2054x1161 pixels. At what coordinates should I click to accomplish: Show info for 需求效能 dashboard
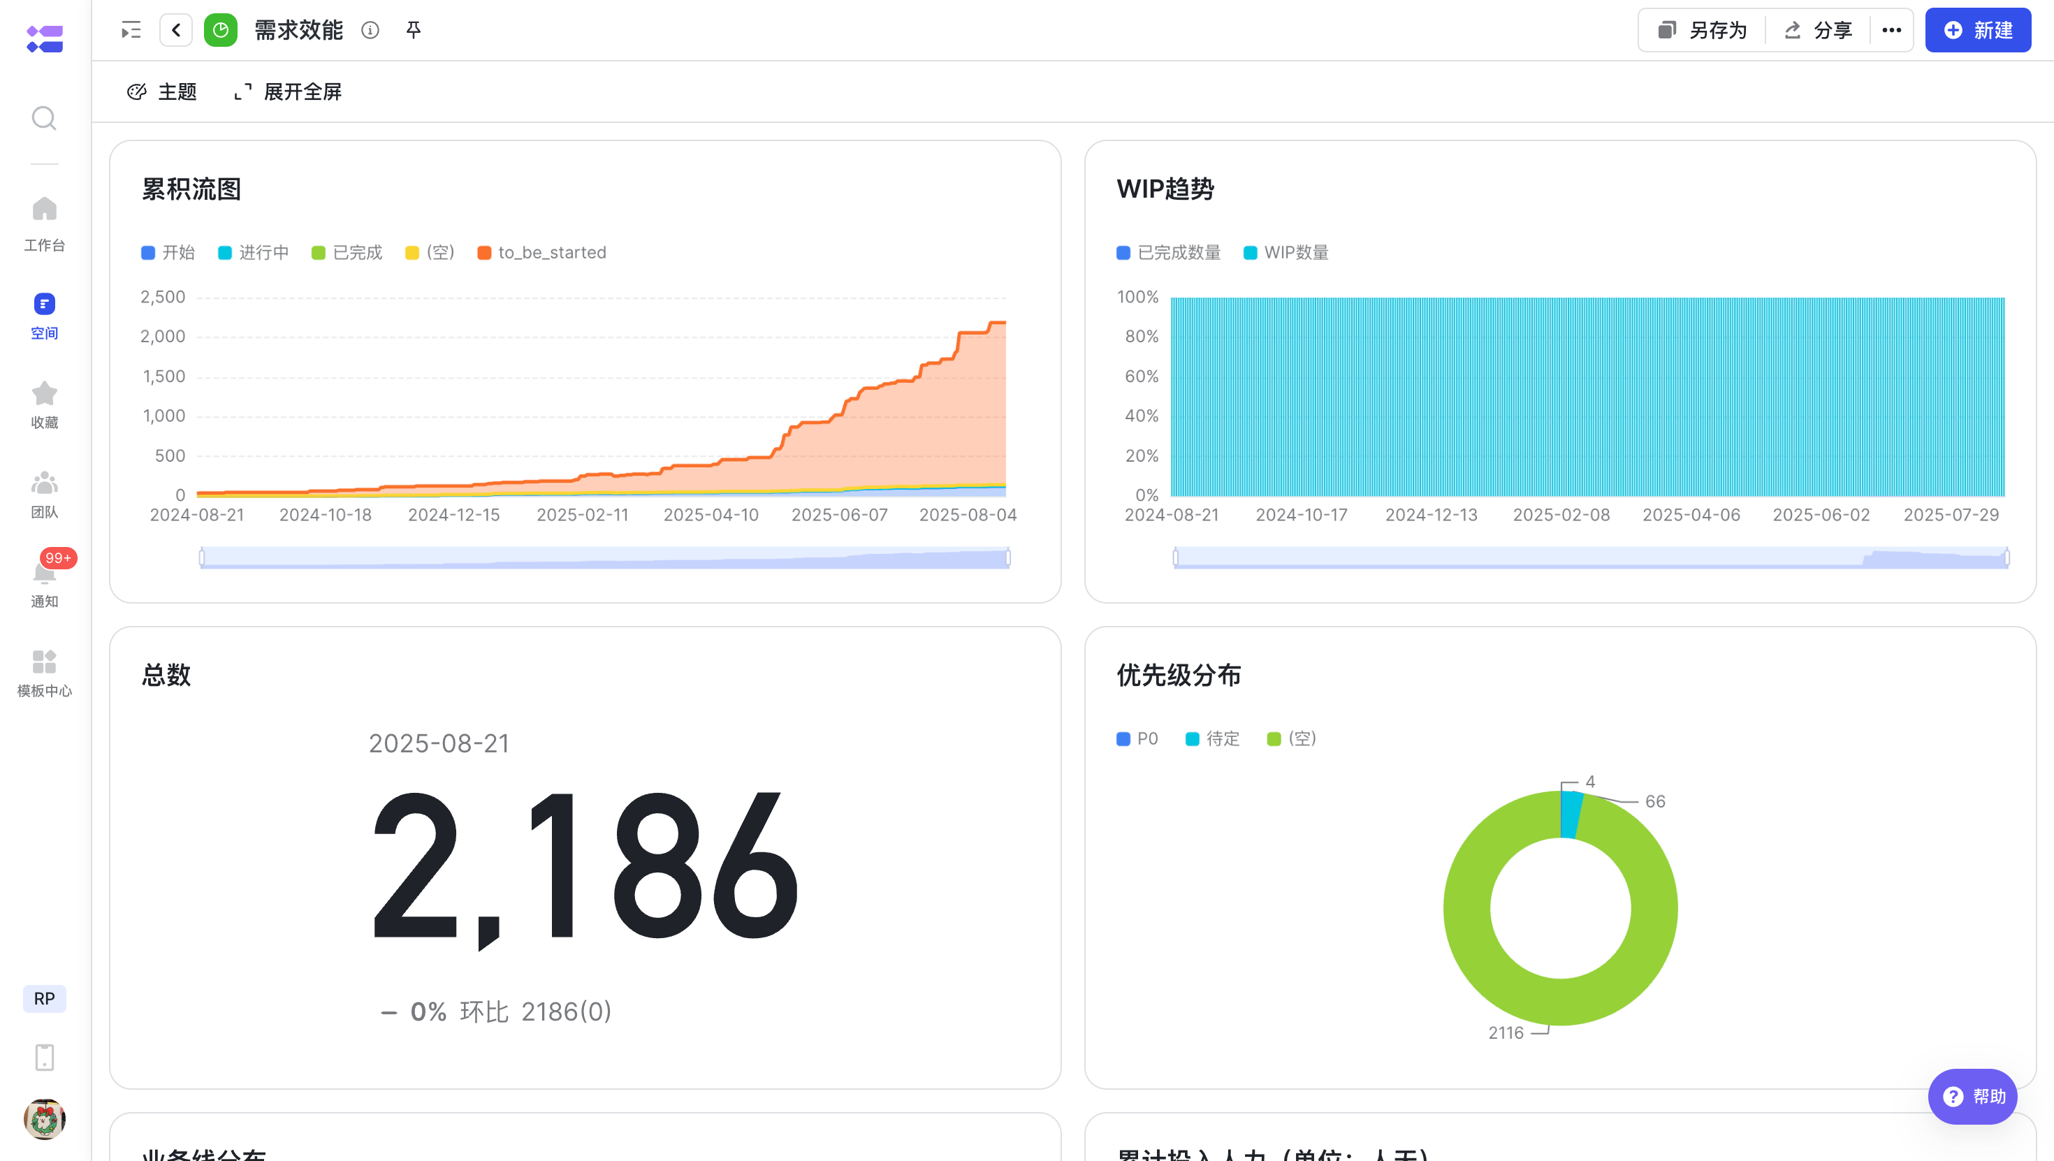[370, 30]
